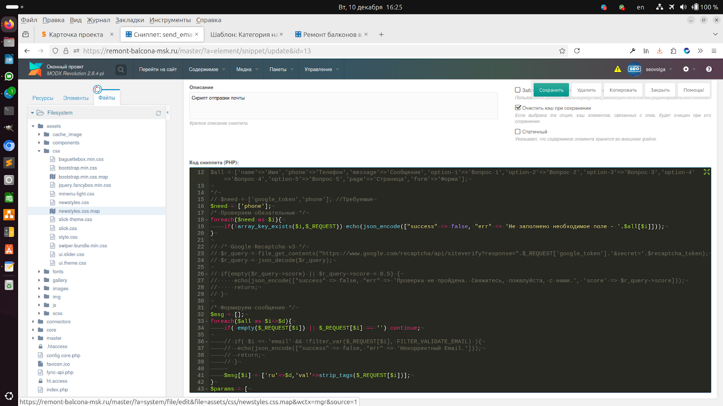Open the list all tabs arrow

tap(715, 34)
